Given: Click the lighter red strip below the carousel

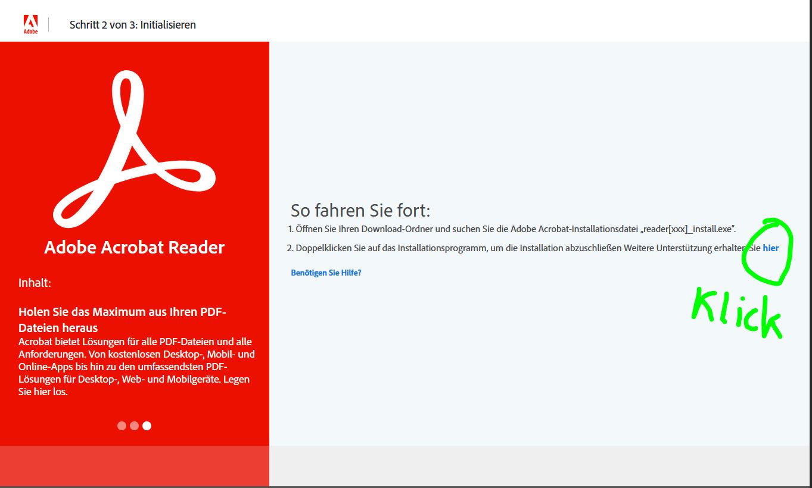Looking at the screenshot, I should click(134, 465).
